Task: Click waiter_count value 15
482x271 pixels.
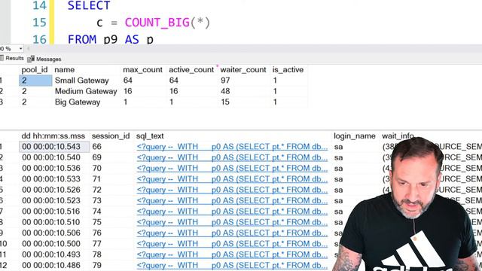Action: [225, 102]
